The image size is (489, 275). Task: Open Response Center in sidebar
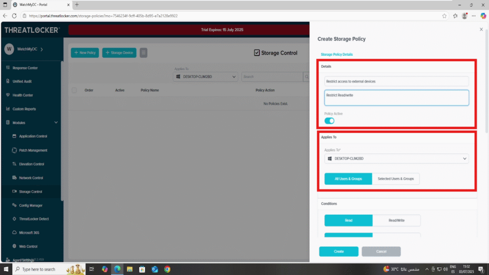25,68
